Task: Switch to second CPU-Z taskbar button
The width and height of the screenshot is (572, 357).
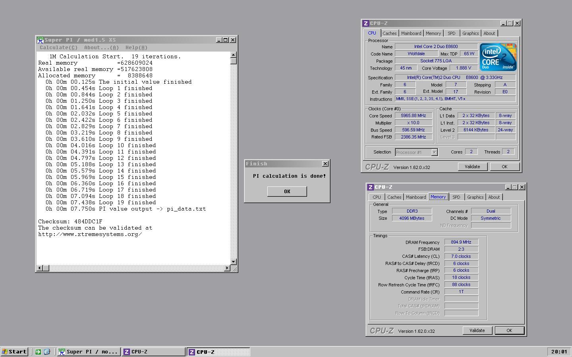Action: click(x=218, y=351)
